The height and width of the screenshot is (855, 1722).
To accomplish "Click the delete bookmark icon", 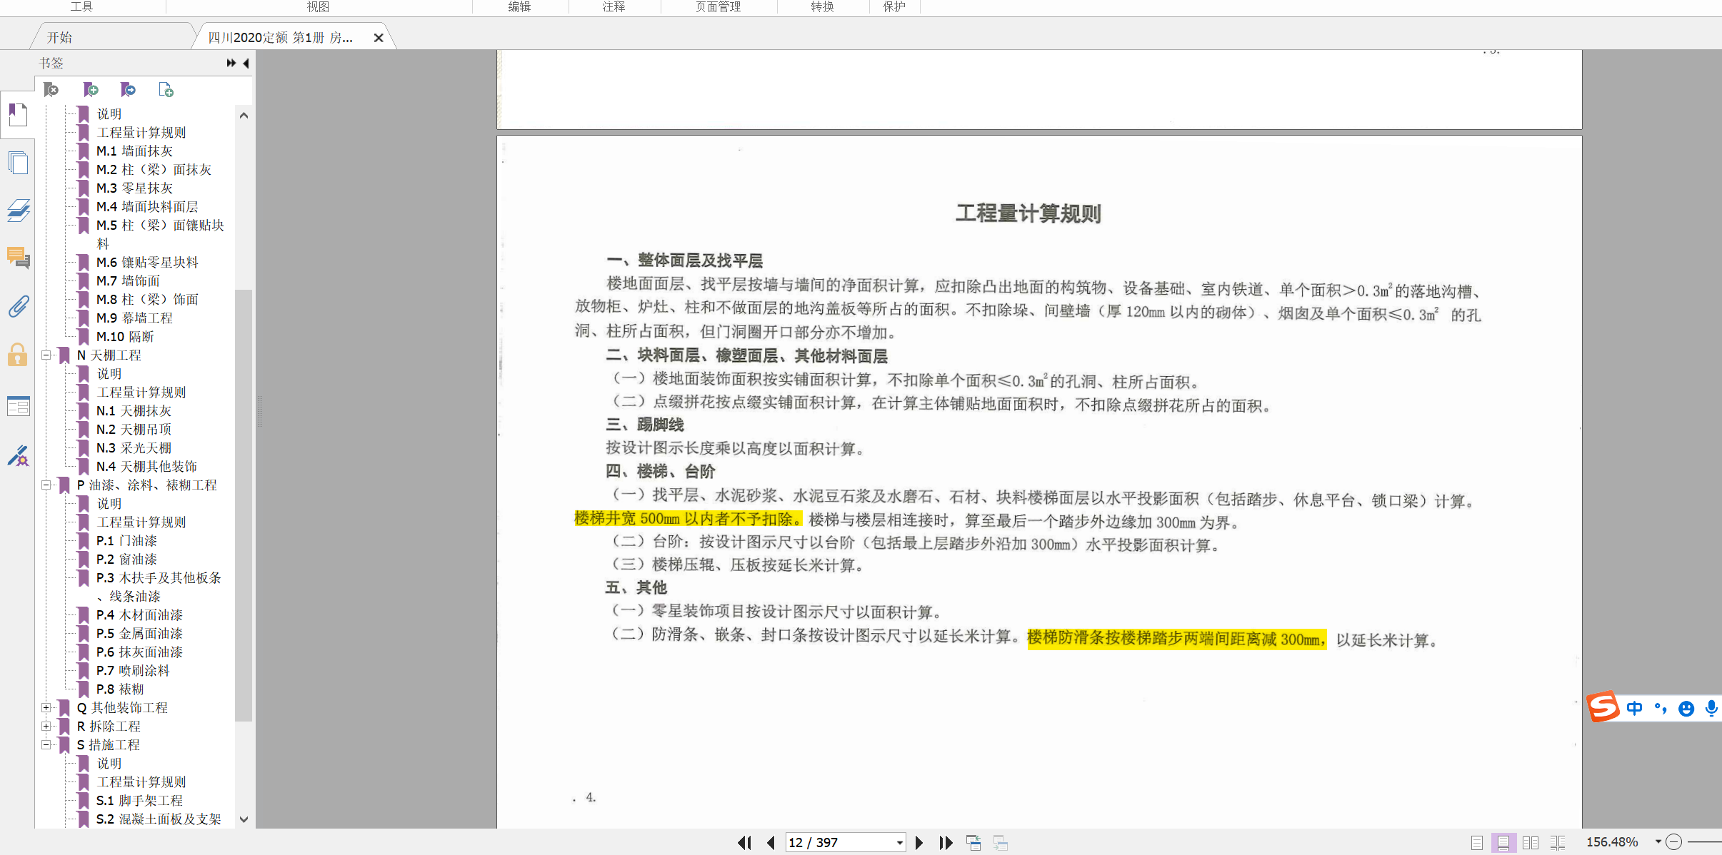I will click(51, 90).
